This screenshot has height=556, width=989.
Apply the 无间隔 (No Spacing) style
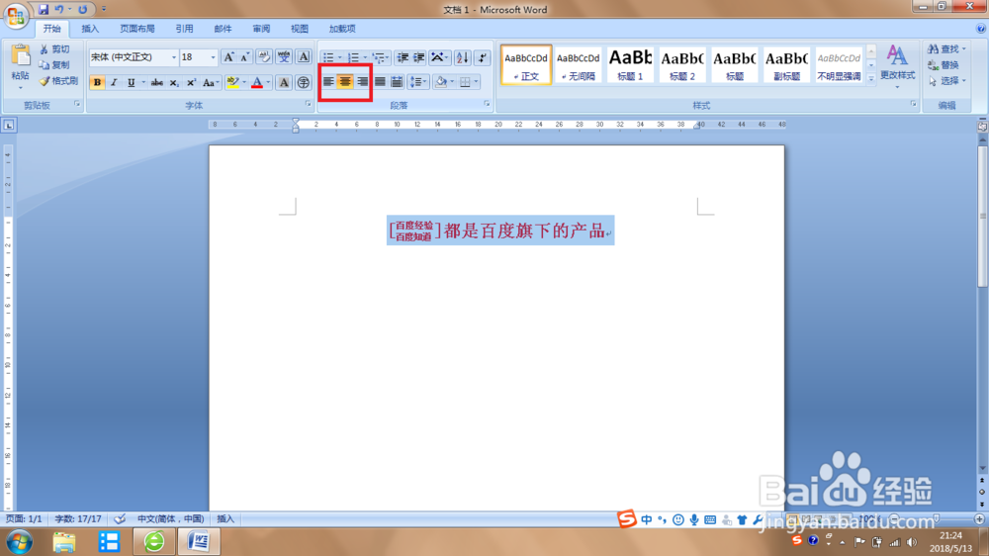tap(578, 64)
